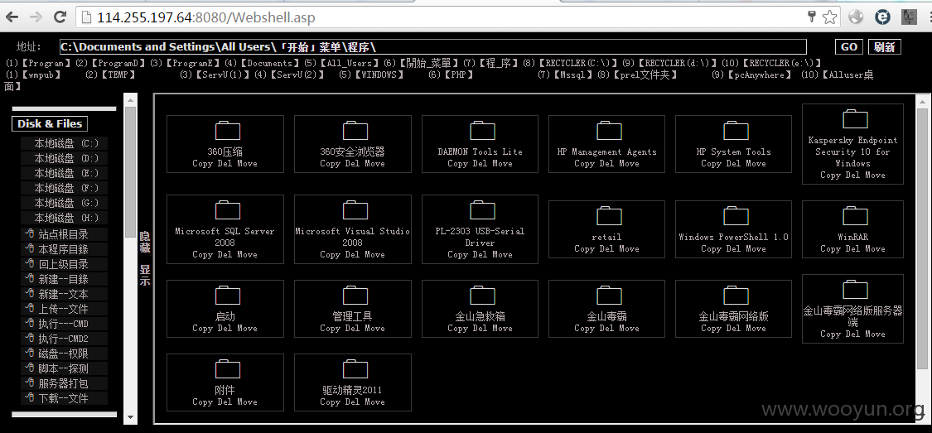
Task: Open the HP Management Agents folder icon
Action: point(609,131)
